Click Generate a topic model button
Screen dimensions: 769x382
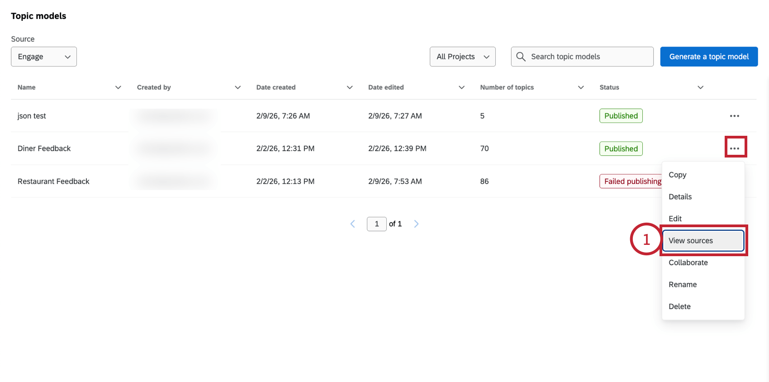(709, 57)
